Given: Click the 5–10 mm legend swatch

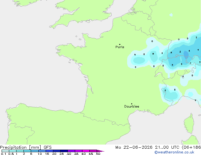Looking at the screenshot, I should pyautogui.click(x=35, y=151).
